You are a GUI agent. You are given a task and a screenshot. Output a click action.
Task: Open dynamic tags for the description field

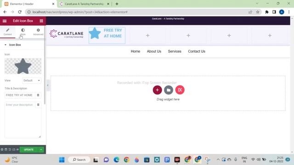pyautogui.click(x=38, y=105)
